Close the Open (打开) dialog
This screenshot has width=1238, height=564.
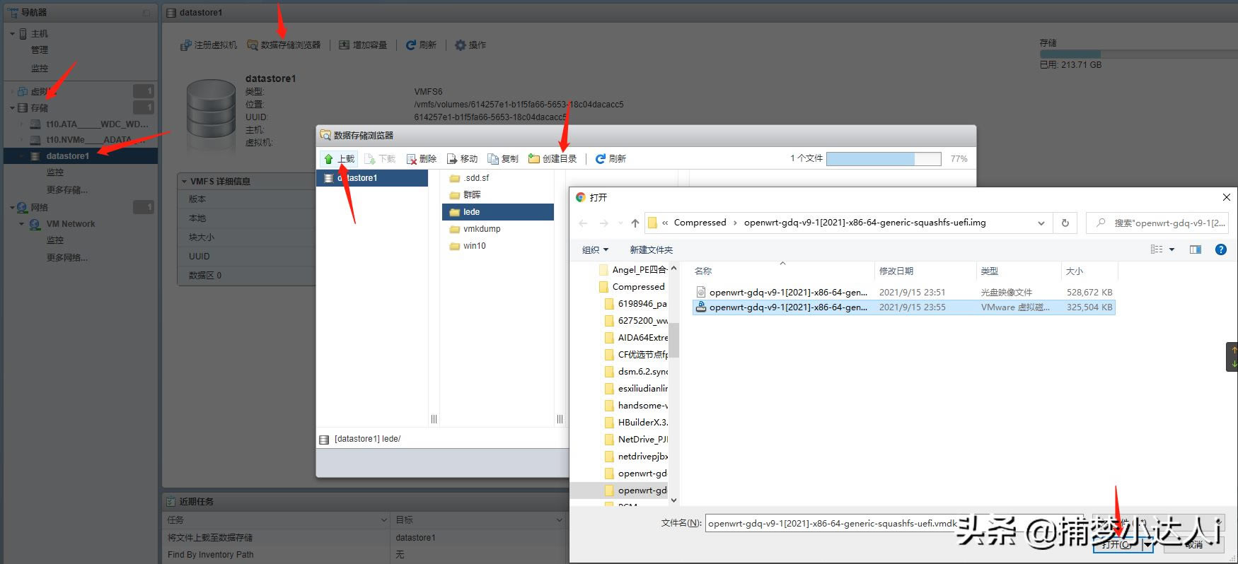pyautogui.click(x=1227, y=197)
